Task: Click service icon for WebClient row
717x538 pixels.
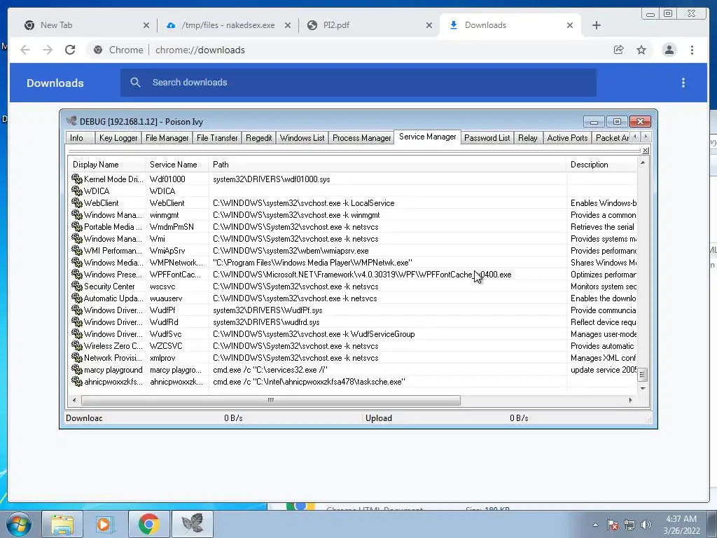Action: [77, 202]
